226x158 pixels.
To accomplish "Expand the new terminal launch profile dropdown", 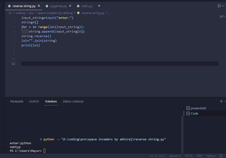I will tap(225, 101).
